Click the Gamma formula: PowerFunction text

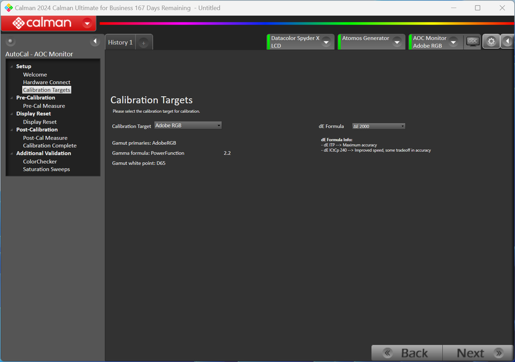click(x=148, y=153)
